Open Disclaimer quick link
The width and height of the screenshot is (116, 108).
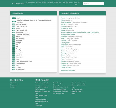(x=14, y=85)
